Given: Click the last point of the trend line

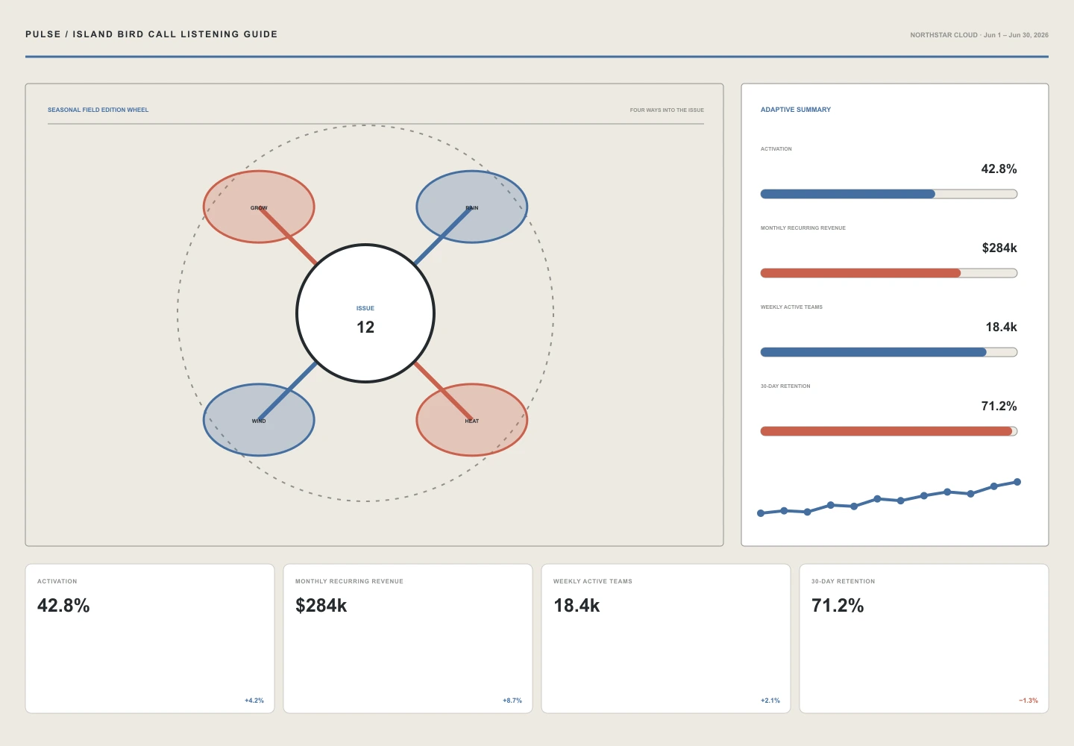Looking at the screenshot, I should pyautogui.click(x=1017, y=482).
